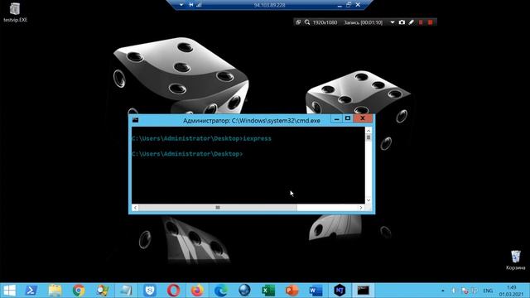
Task: Open the recorder bar dropdown arrow
Action: click(x=392, y=22)
